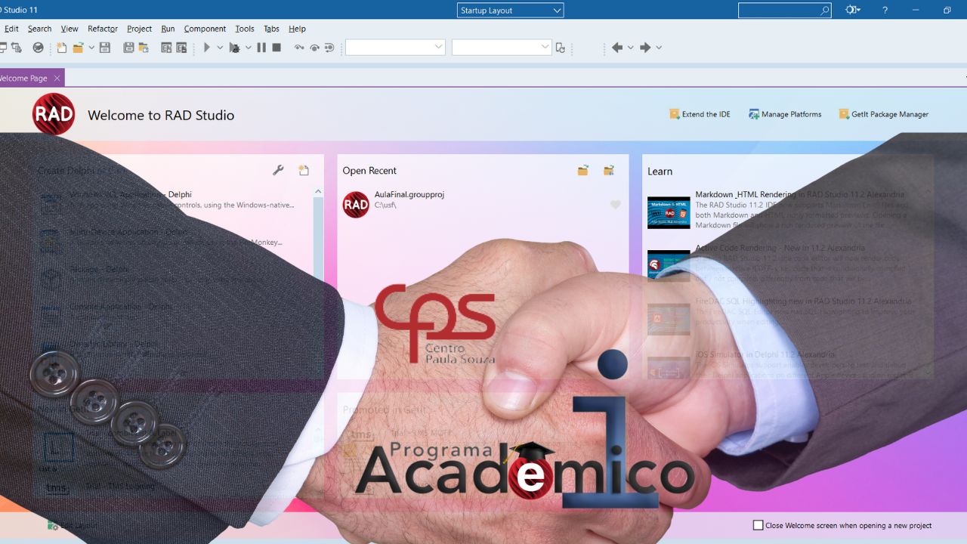Click the Step Over toolbar icon

pyautogui.click(x=314, y=48)
